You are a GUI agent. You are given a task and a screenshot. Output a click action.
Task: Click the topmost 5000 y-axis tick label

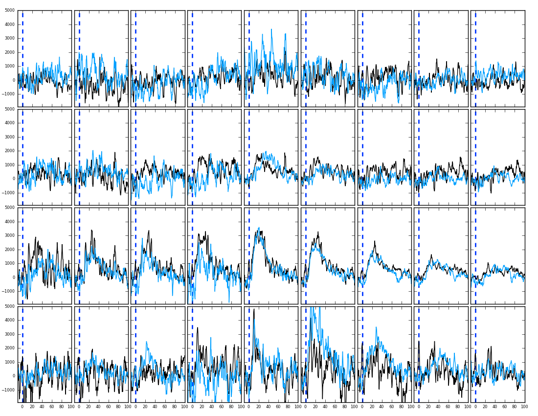[10, 10]
